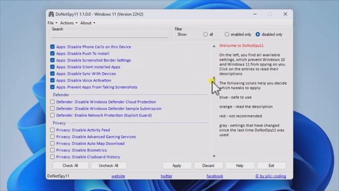Open the twitter link
This screenshot has width=339, height=191.
pos(166,176)
